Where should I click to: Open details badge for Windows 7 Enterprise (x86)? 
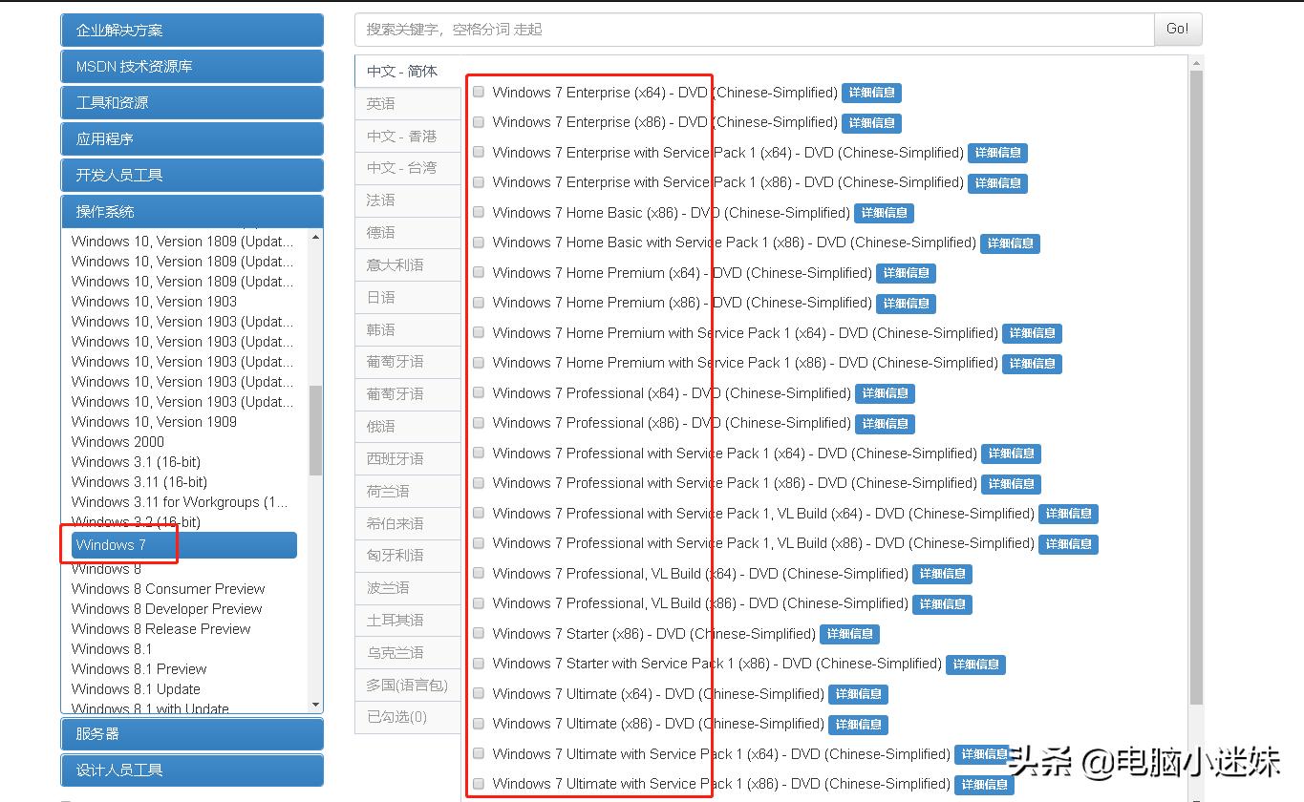click(871, 123)
